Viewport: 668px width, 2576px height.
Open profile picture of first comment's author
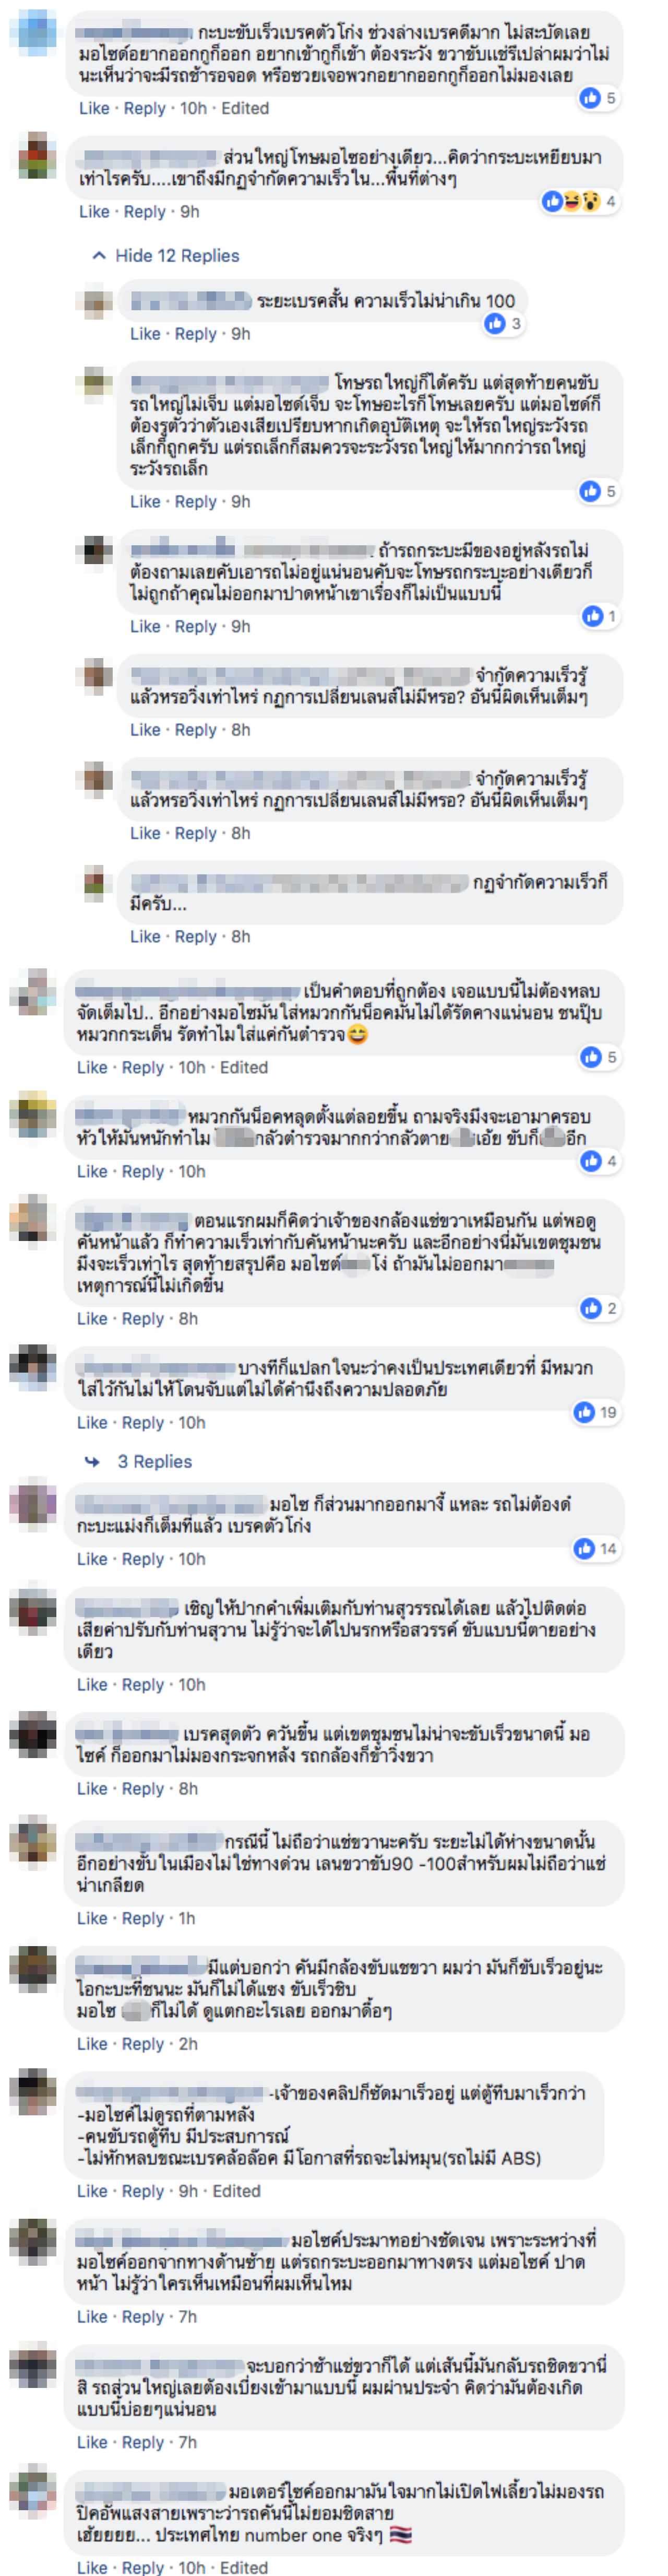coord(37,31)
